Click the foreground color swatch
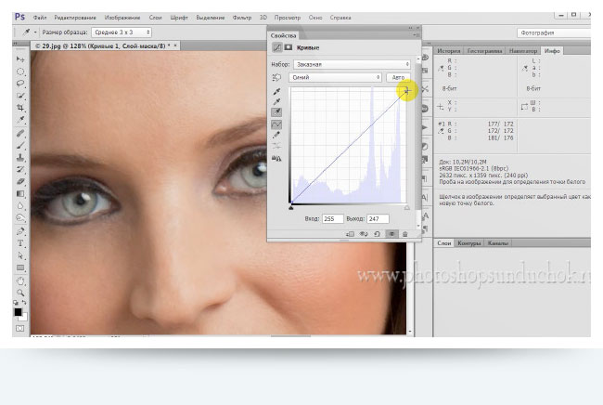This screenshot has height=405, width=603. (18, 312)
